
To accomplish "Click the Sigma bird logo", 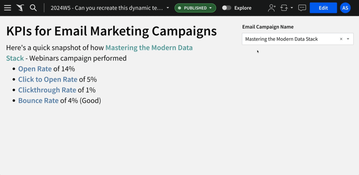I will tap(20, 8).
